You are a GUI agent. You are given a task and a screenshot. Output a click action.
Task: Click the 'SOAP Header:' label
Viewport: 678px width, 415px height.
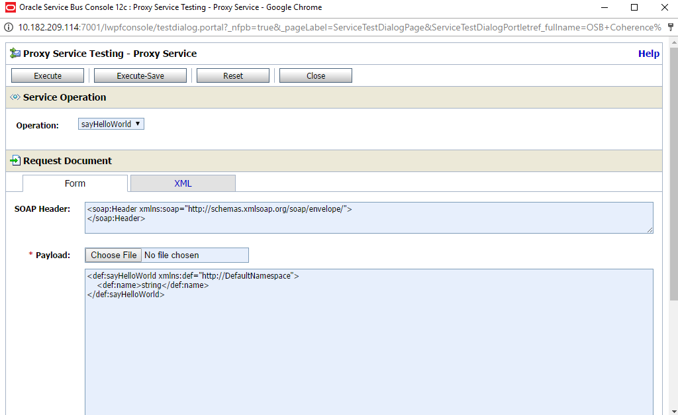click(42, 208)
